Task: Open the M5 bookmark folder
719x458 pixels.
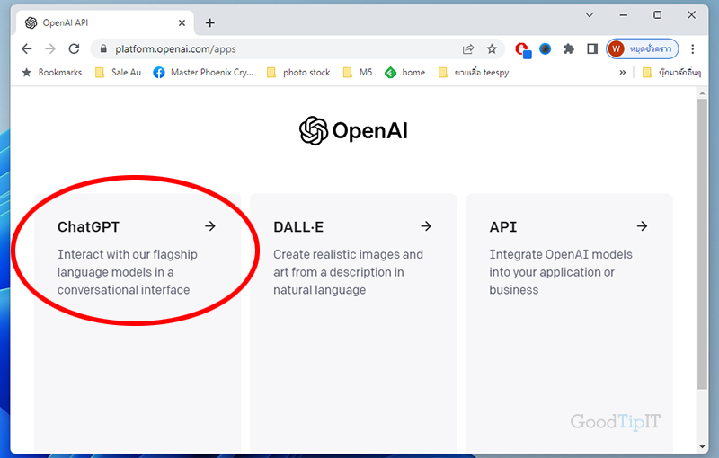Action: click(358, 73)
